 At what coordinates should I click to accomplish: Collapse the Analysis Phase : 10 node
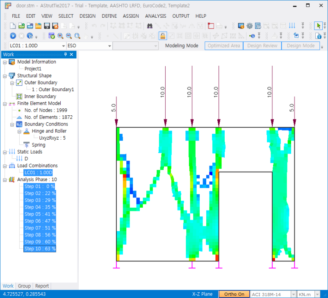click(x=5, y=180)
